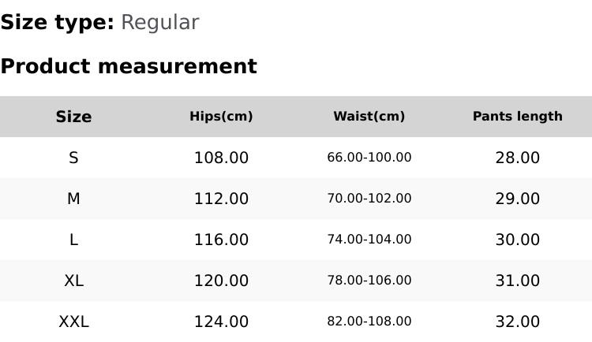This screenshot has width=592, height=342.
Task: Click the 112.00 hips value
Action: click(221, 199)
